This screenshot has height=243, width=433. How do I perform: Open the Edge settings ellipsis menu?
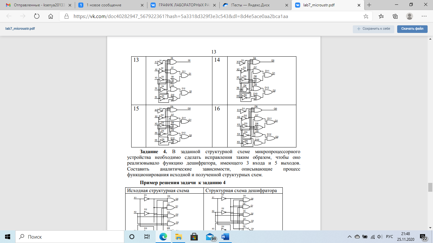coord(424,16)
